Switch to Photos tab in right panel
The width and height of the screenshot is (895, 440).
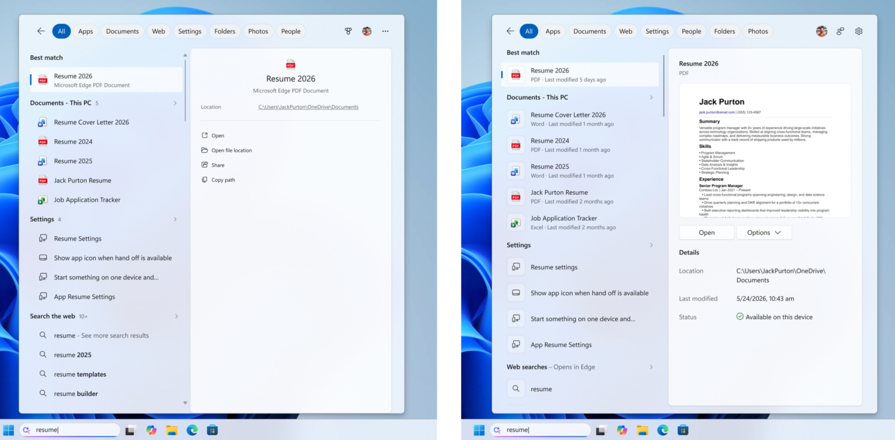point(758,31)
